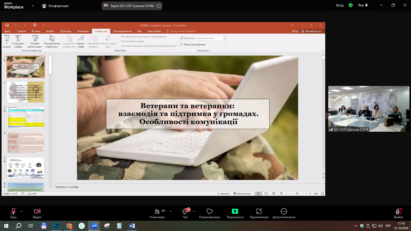Click the More options ellipsis icon

[284, 211]
